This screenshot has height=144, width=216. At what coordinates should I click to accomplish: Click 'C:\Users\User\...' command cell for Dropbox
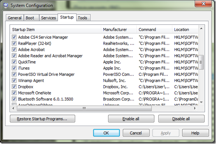pyautogui.click(x=154, y=87)
